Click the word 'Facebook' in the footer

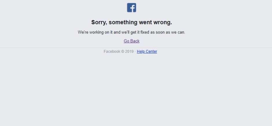(112, 51)
